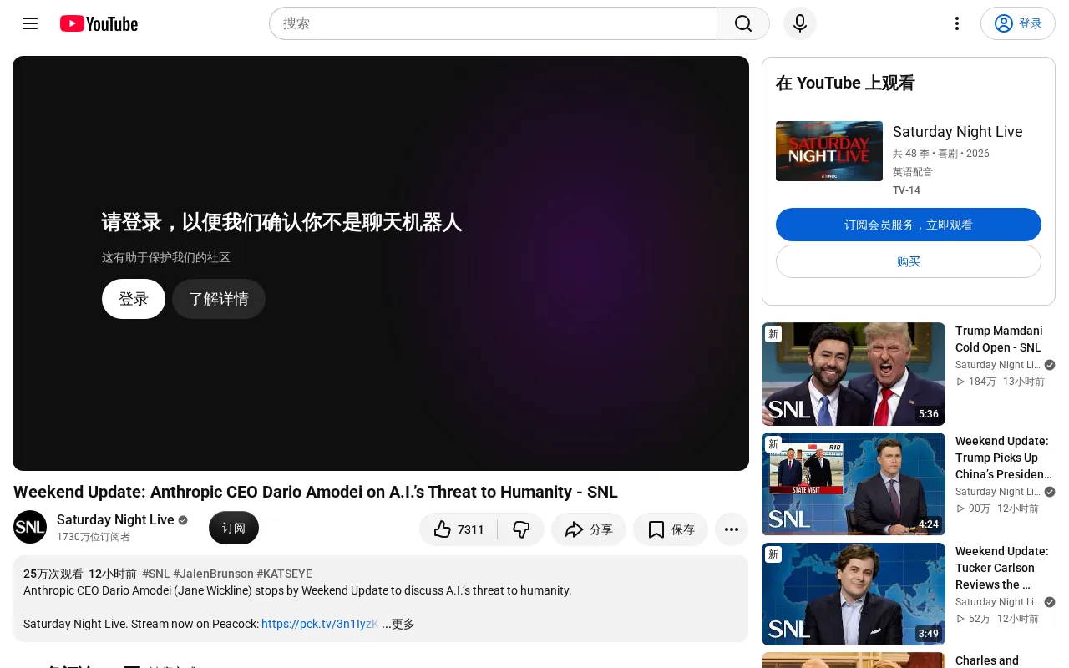Image resolution: width=1069 pixels, height=668 pixels.
Task: Start voice search with microphone
Action: (800, 23)
